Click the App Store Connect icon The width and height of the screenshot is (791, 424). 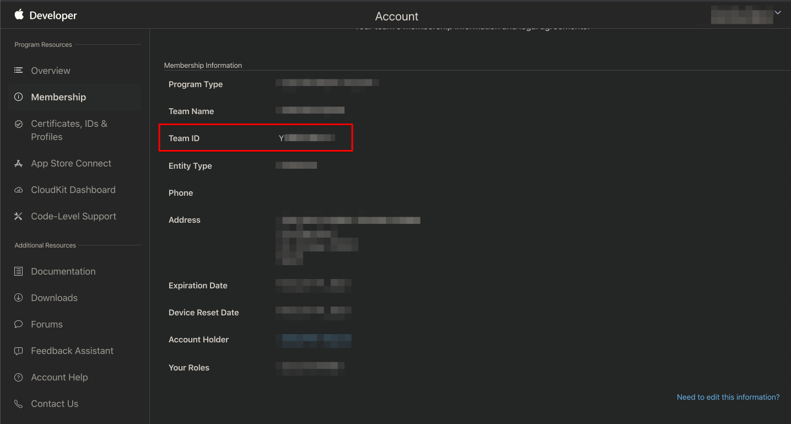[x=19, y=164]
